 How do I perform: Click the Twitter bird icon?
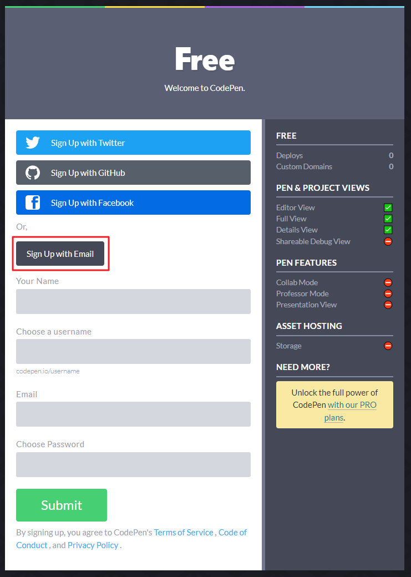point(33,143)
